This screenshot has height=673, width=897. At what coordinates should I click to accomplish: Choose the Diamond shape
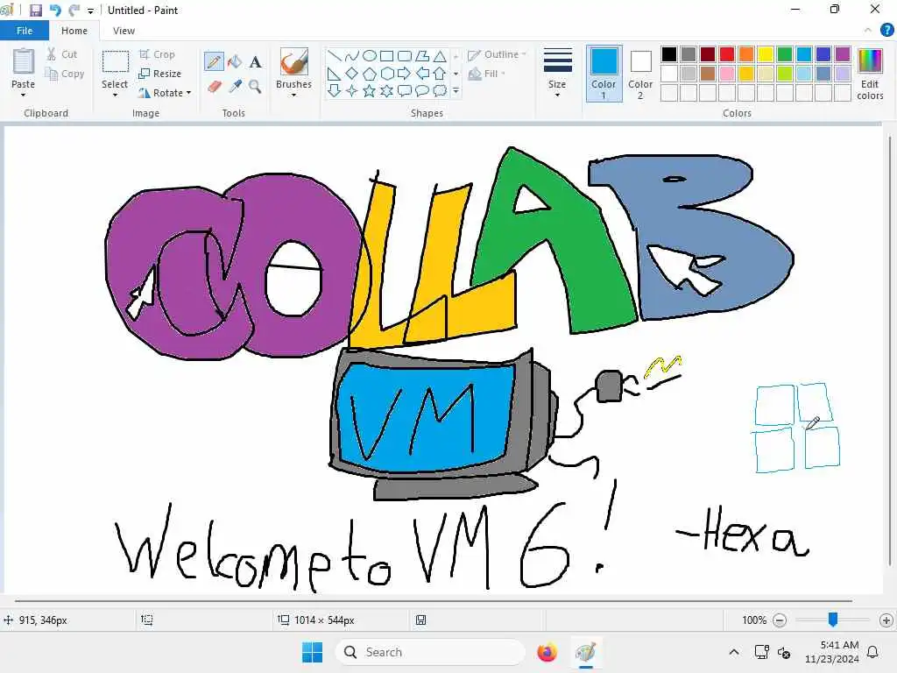352,74
